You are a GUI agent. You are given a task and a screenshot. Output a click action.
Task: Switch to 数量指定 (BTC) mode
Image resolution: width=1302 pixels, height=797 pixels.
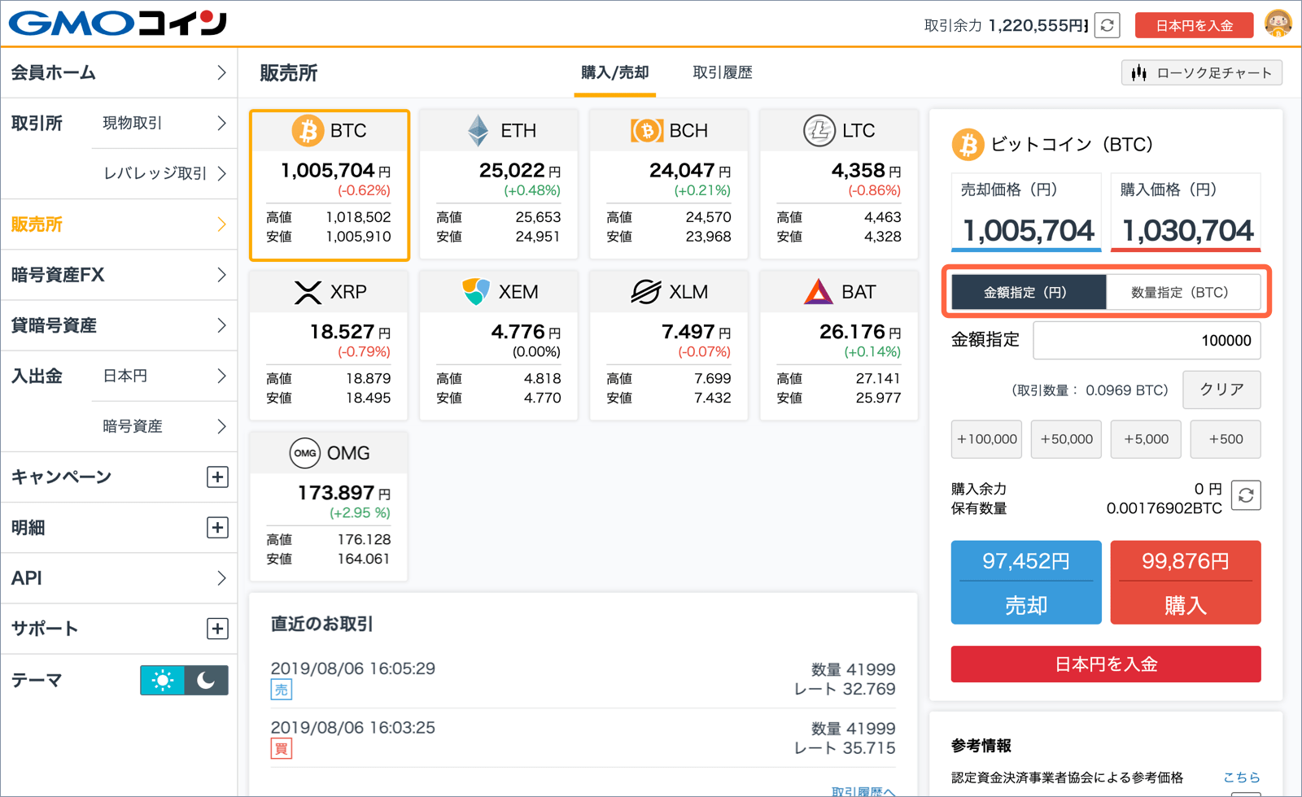coord(1183,292)
